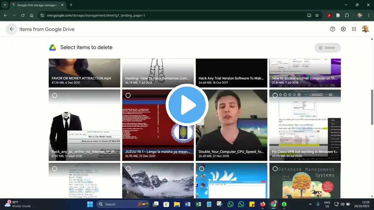The height and width of the screenshot is (210, 374).
Task: Open the Chrome profile avatar
Action: click(360, 15)
